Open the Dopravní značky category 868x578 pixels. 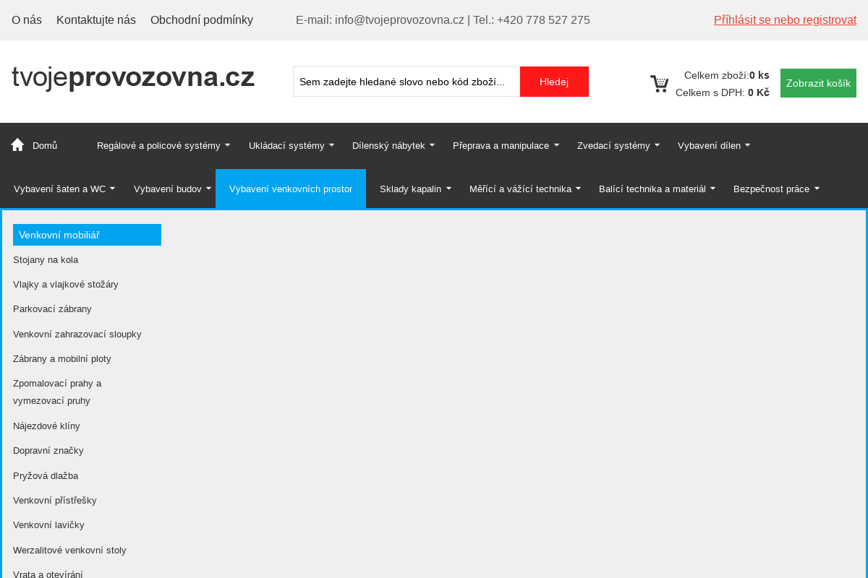pyautogui.click(x=48, y=450)
